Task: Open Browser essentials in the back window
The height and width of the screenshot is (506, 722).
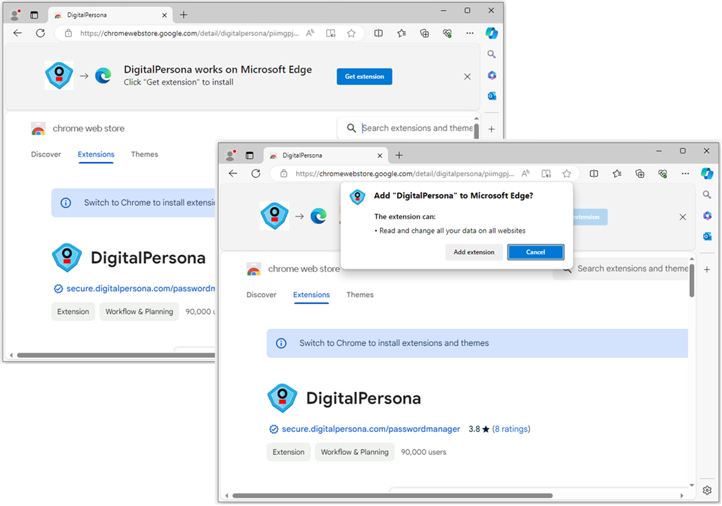Action: [x=447, y=33]
